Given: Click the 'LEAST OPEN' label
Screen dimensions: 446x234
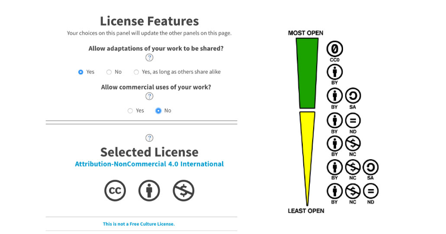Looking at the screenshot, I should (306, 211).
